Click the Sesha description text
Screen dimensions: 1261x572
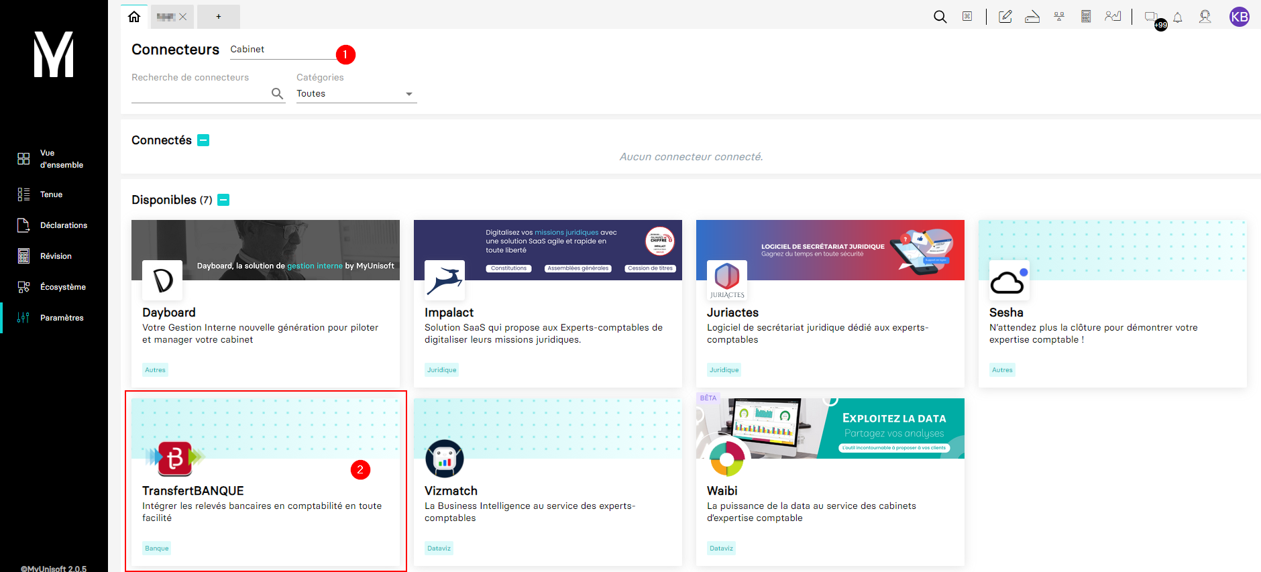1093,334
